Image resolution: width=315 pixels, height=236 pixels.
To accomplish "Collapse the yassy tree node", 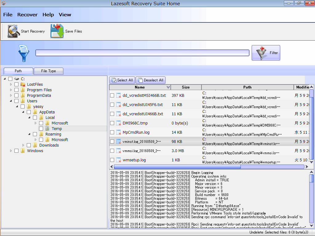I will [x=17, y=107].
